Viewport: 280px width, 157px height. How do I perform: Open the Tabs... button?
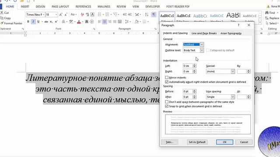[169, 142]
